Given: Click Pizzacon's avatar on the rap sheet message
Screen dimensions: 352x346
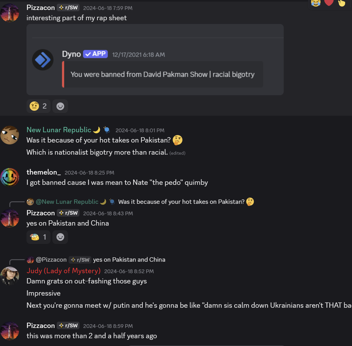Looking at the screenshot, I should click(10, 13).
